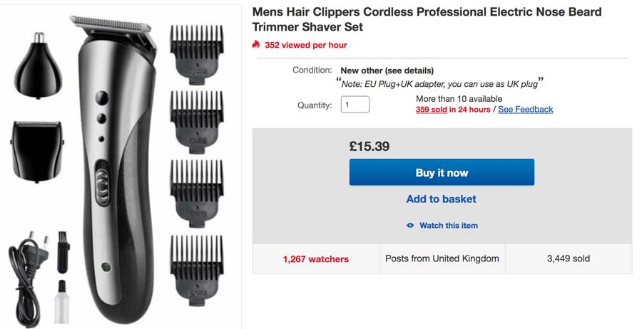Click the 3,449 sold text

coord(569,258)
